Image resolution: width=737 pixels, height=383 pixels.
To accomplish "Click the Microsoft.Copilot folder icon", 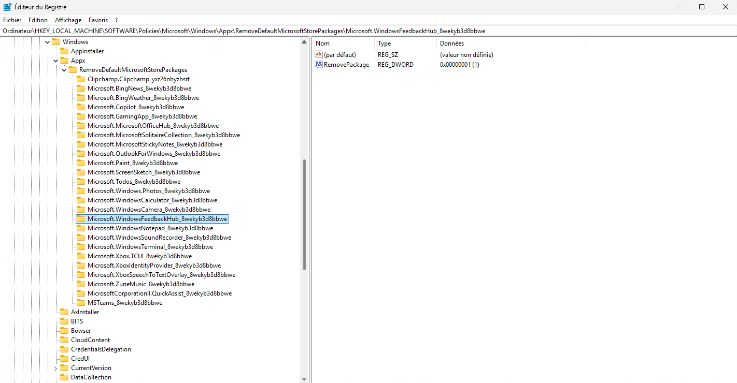I will (x=81, y=107).
